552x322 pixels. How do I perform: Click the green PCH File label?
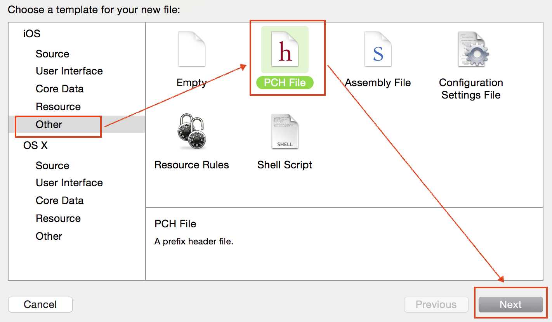[285, 83]
